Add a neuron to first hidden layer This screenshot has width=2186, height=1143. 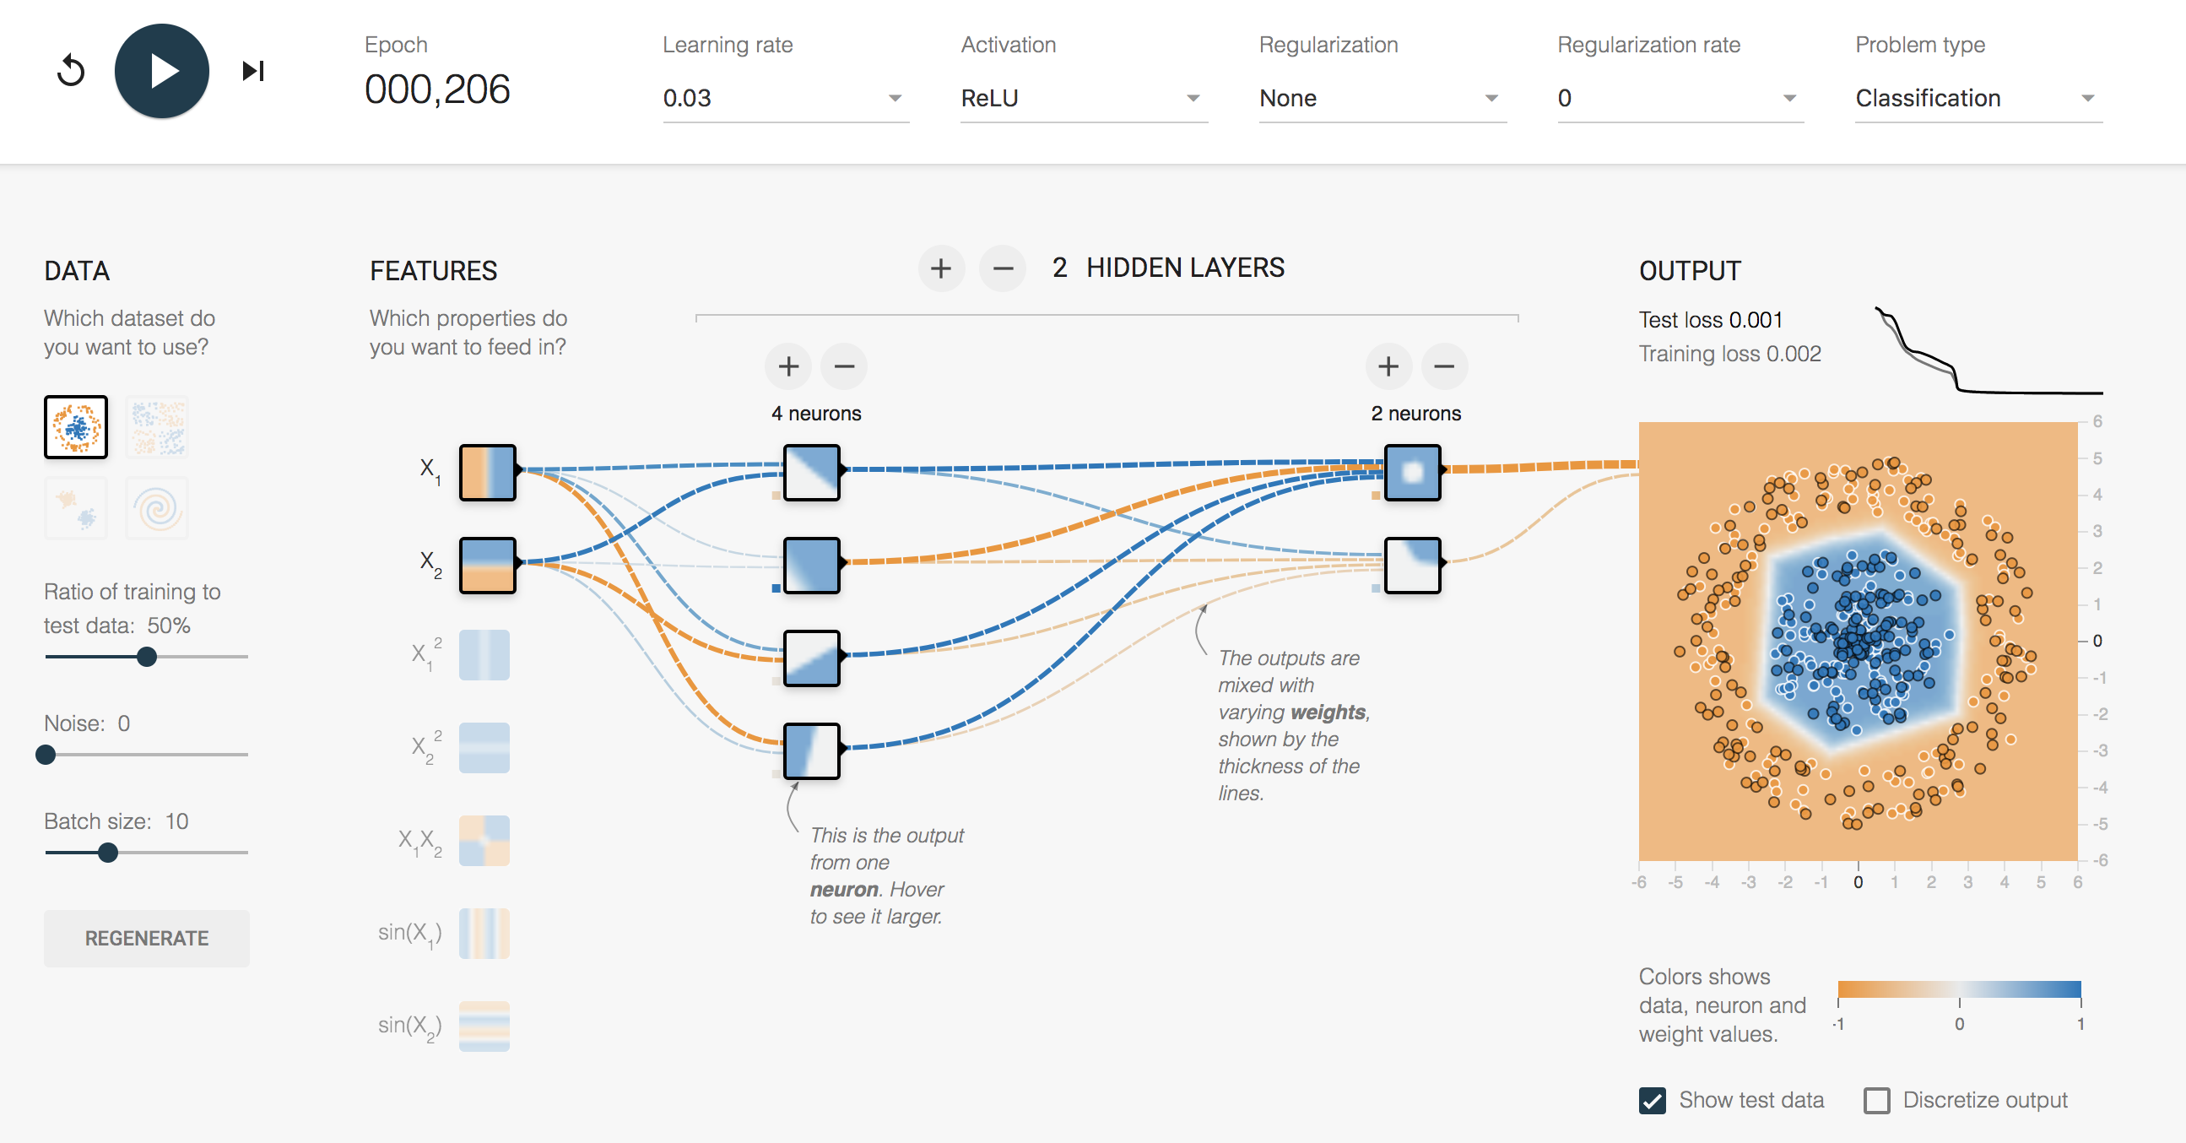788,366
